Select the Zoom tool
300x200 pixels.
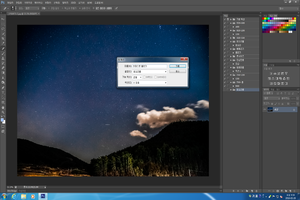click(3, 112)
